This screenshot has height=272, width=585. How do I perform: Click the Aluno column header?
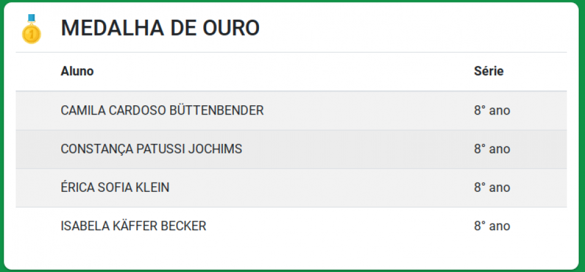[77, 71]
